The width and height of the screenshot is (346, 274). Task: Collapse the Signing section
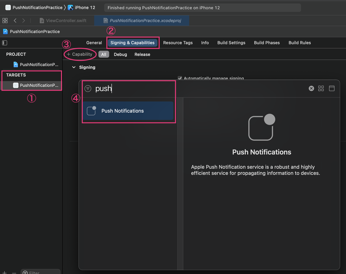point(73,67)
